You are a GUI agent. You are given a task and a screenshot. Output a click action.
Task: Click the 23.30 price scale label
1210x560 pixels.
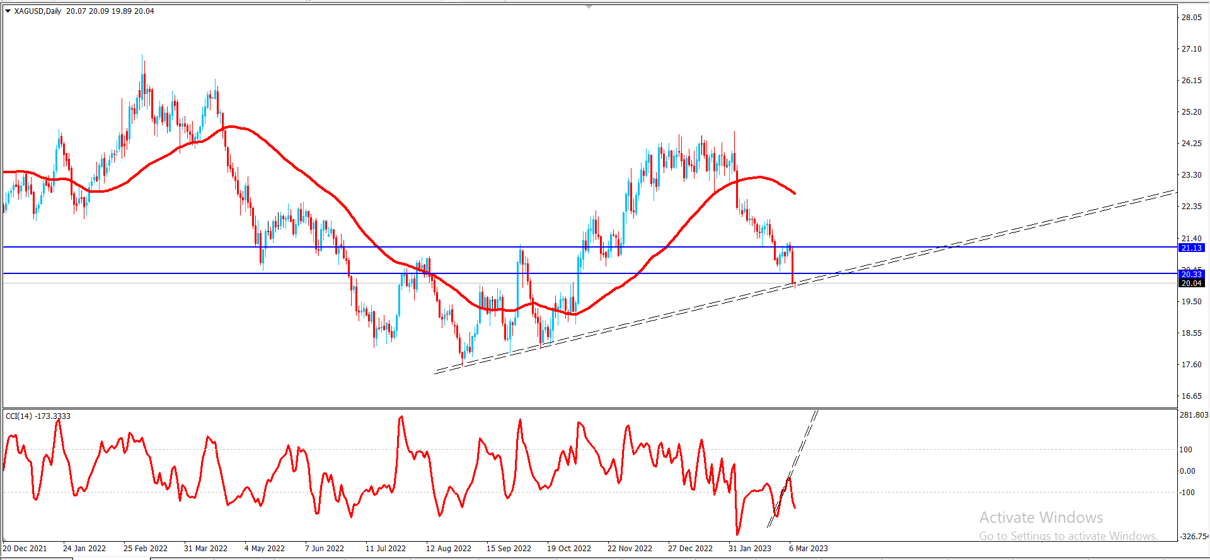1191,175
